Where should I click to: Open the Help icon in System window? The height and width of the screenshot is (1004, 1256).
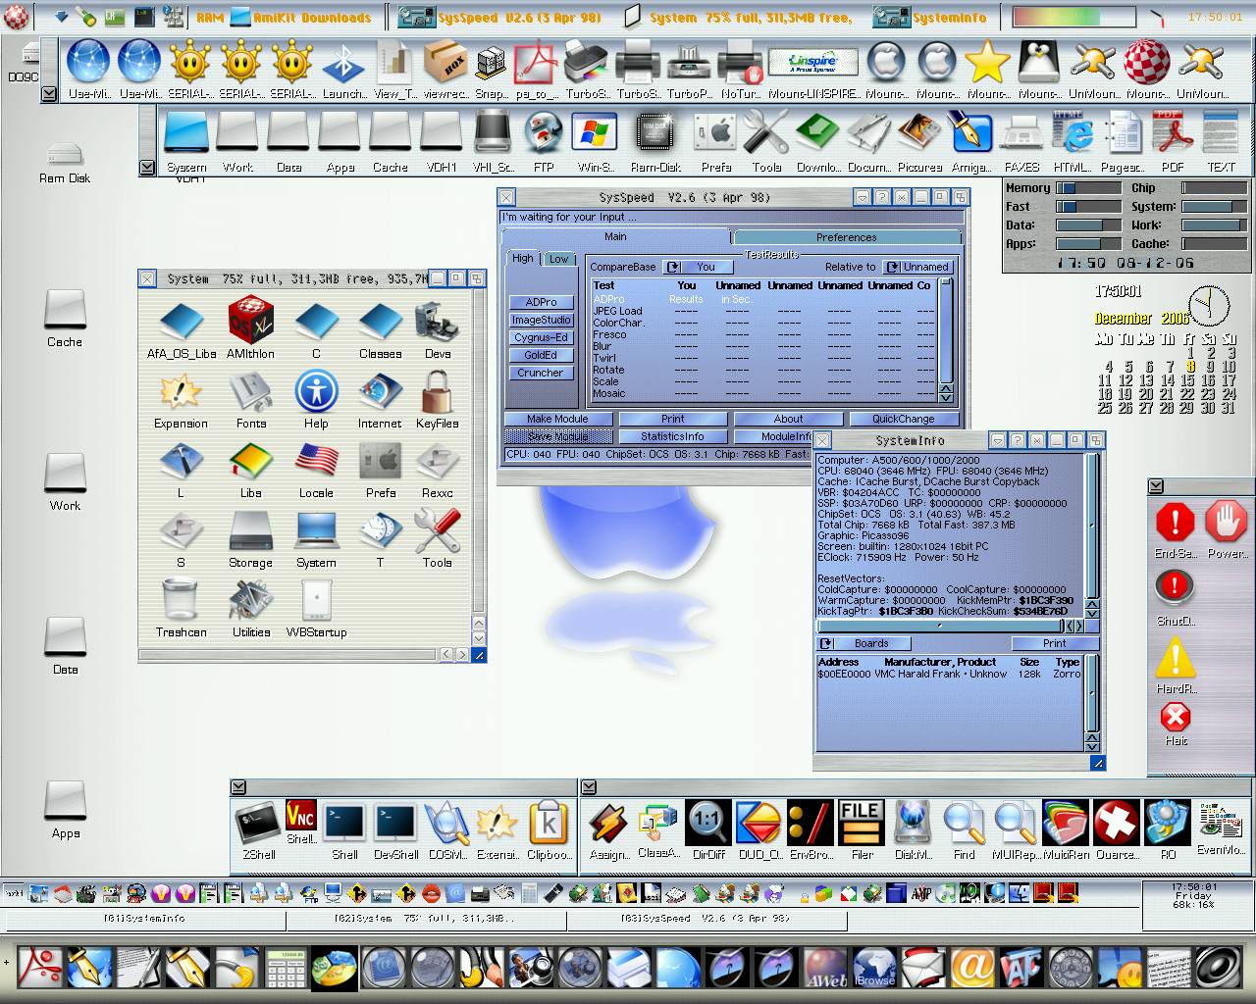coord(316,392)
